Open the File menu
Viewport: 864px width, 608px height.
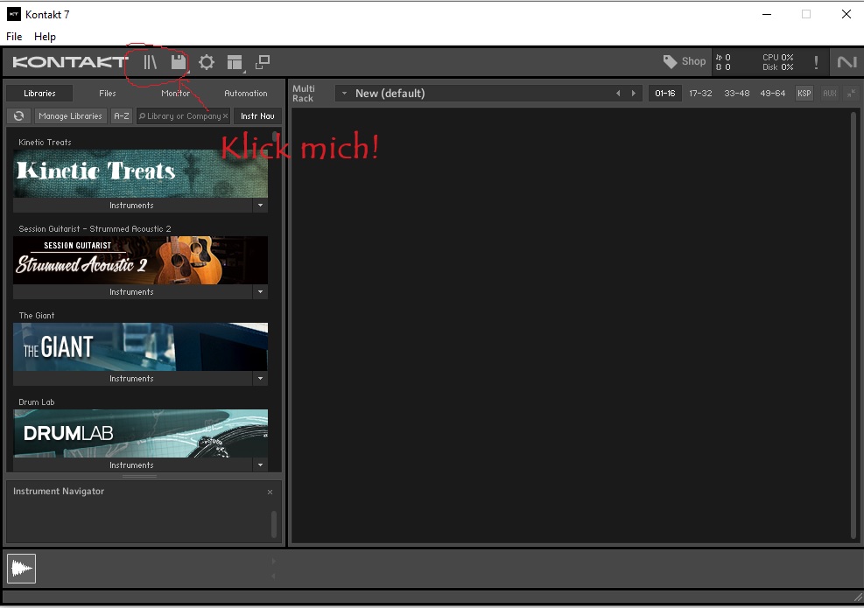coord(14,37)
